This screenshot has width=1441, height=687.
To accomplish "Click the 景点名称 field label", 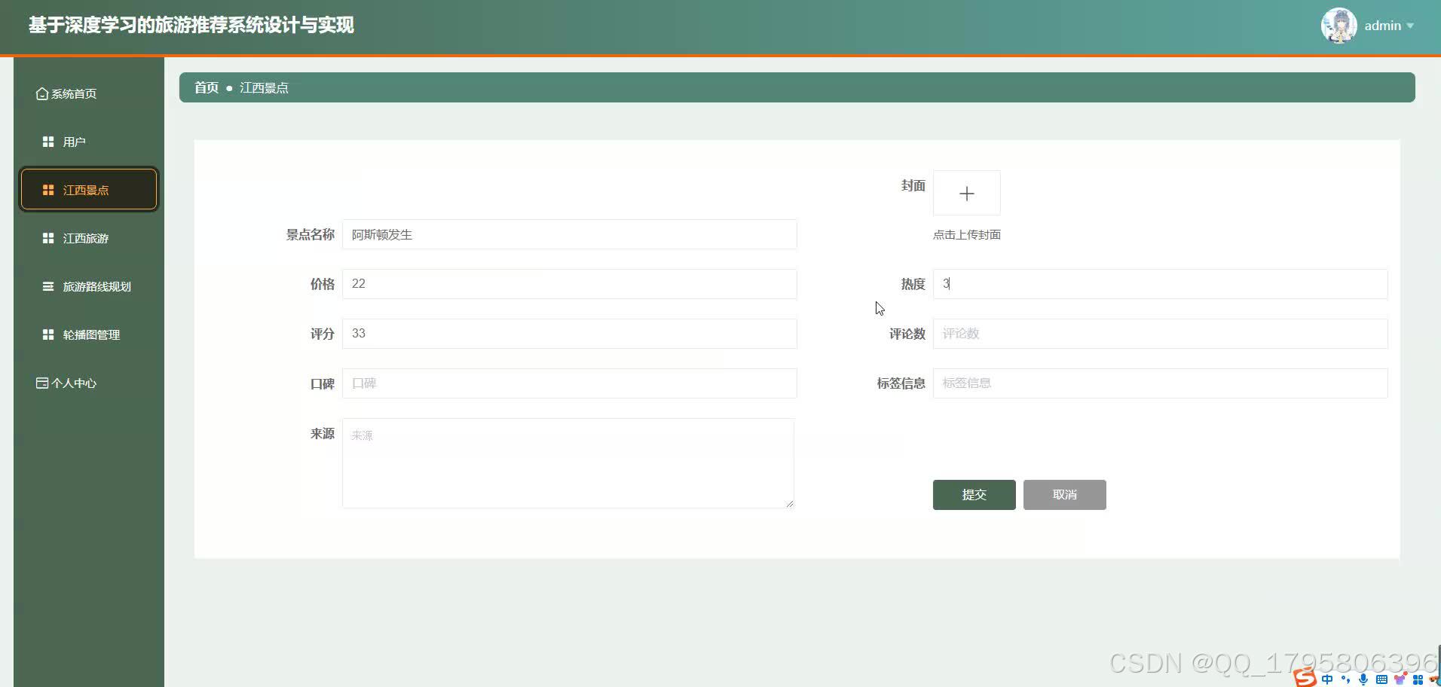I will 310,235.
